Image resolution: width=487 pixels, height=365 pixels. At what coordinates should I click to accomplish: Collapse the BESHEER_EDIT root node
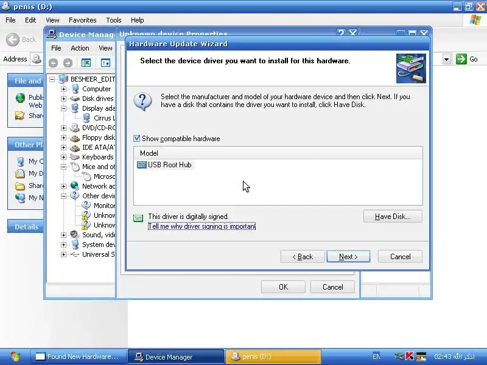[x=52, y=79]
